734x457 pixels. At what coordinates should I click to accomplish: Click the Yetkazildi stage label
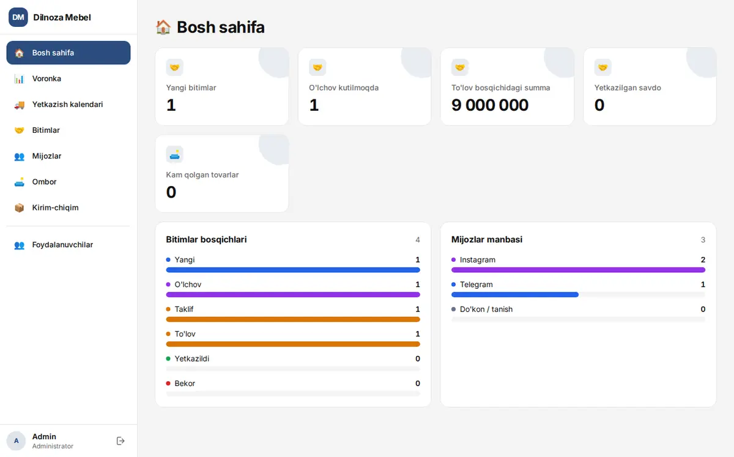click(x=192, y=359)
